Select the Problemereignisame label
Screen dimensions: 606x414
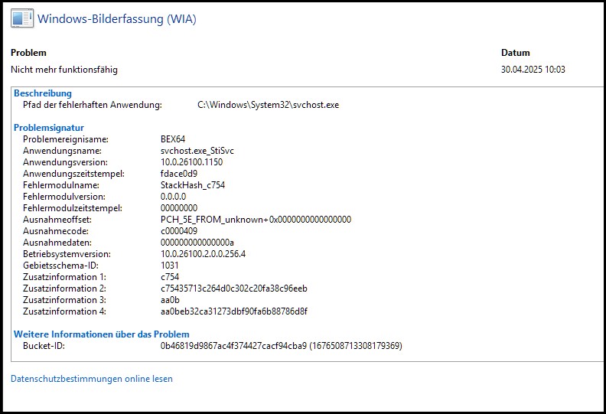click(66, 139)
